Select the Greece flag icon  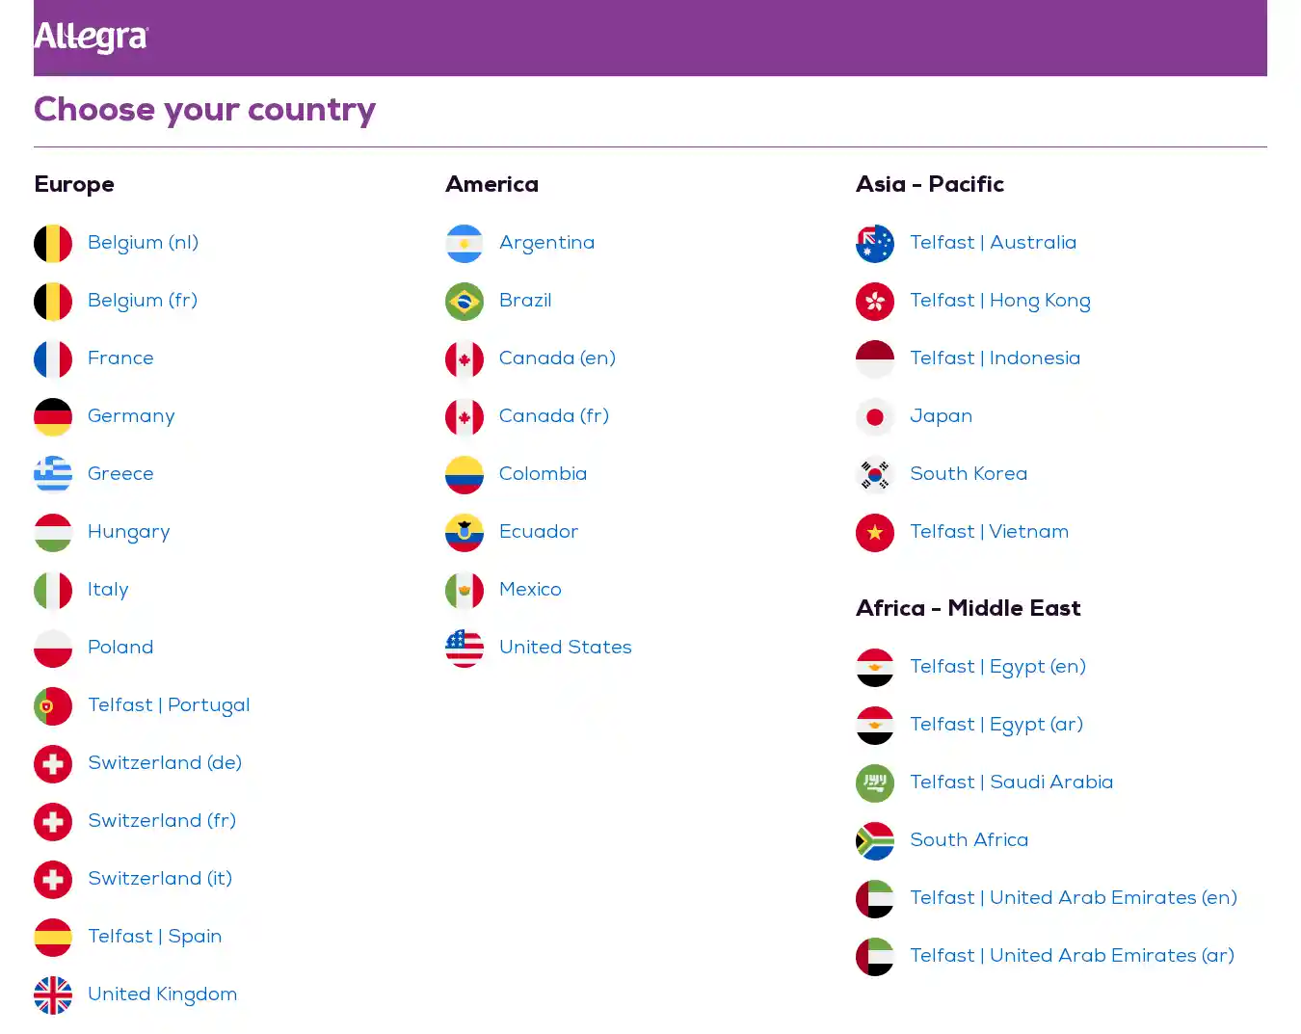(x=53, y=475)
